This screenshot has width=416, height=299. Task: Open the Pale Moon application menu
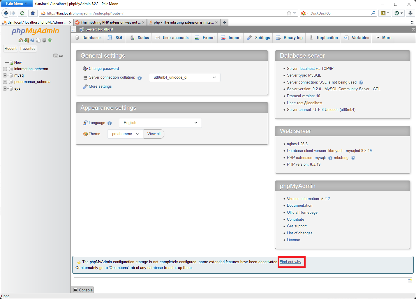coord(17,3)
